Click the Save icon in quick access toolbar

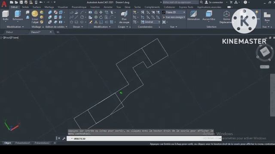pyautogui.click(x=21, y=2)
